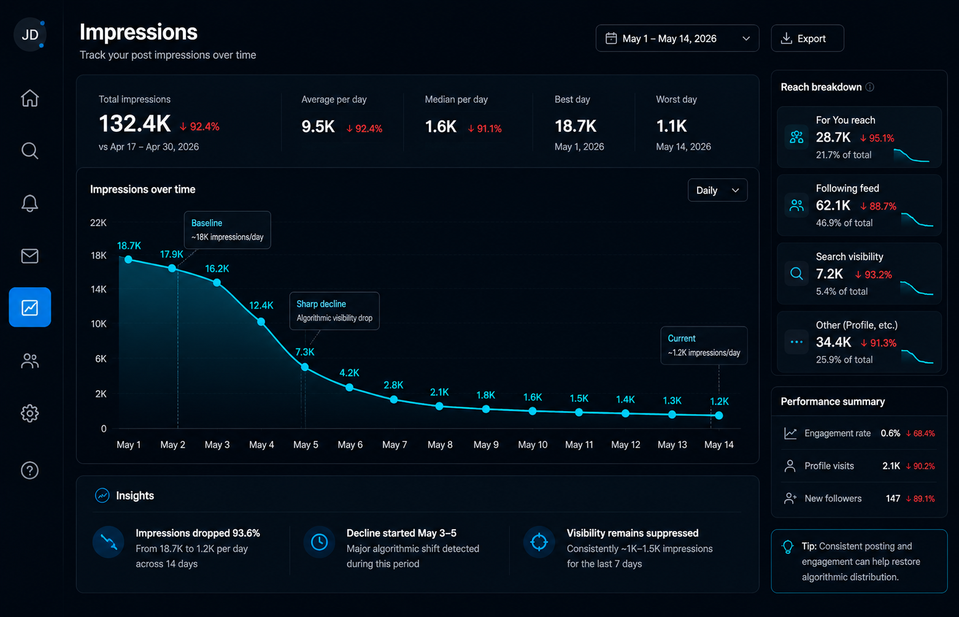Open the May 1 – May 14, 2026 dropdown
The image size is (959, 617).
tap(677, 38)
